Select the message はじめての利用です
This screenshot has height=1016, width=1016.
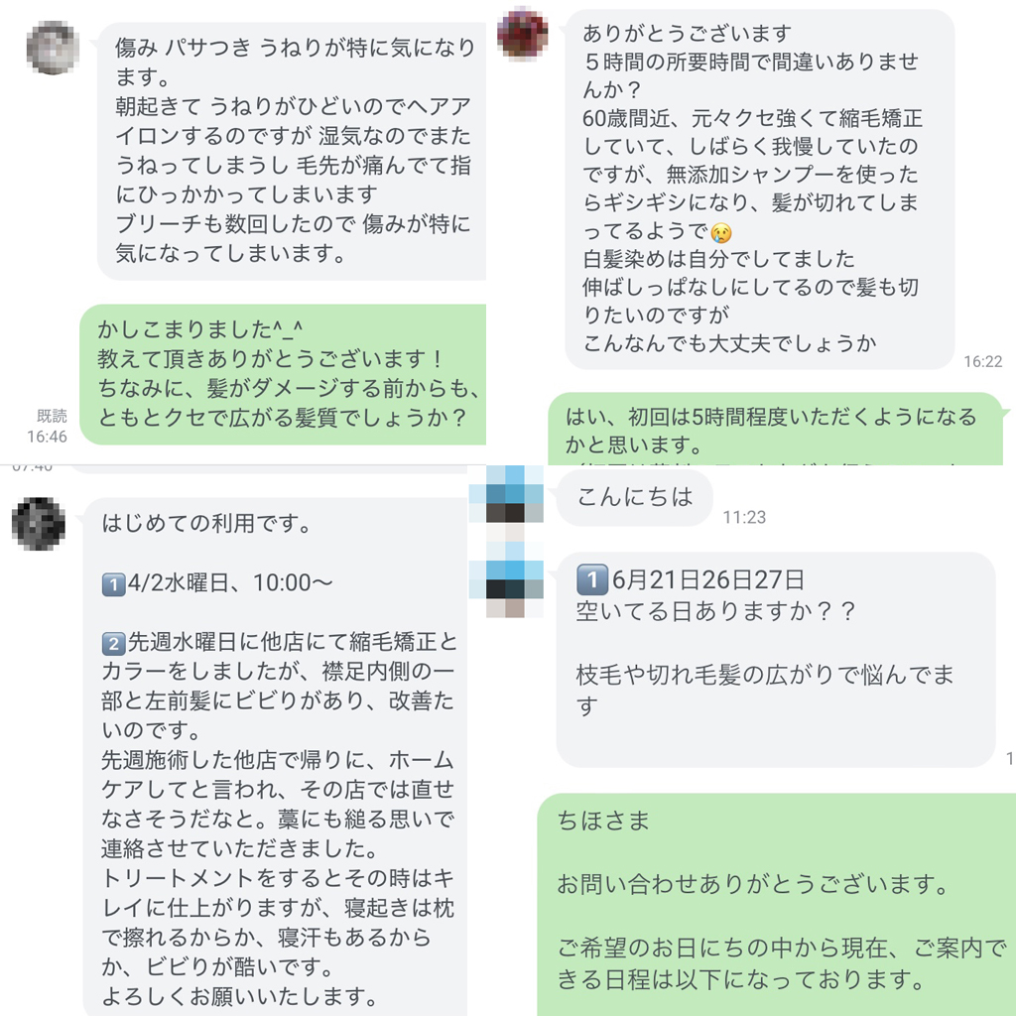pos(276,757)
